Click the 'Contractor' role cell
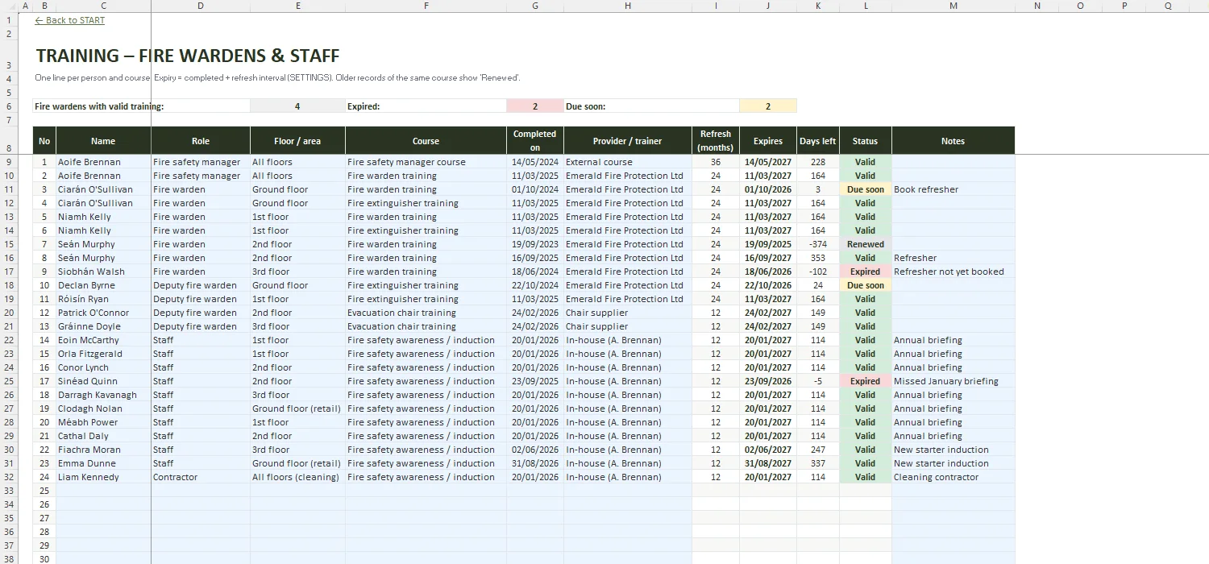The height and width of the screenshot is (564, 1209). point(201,477)
